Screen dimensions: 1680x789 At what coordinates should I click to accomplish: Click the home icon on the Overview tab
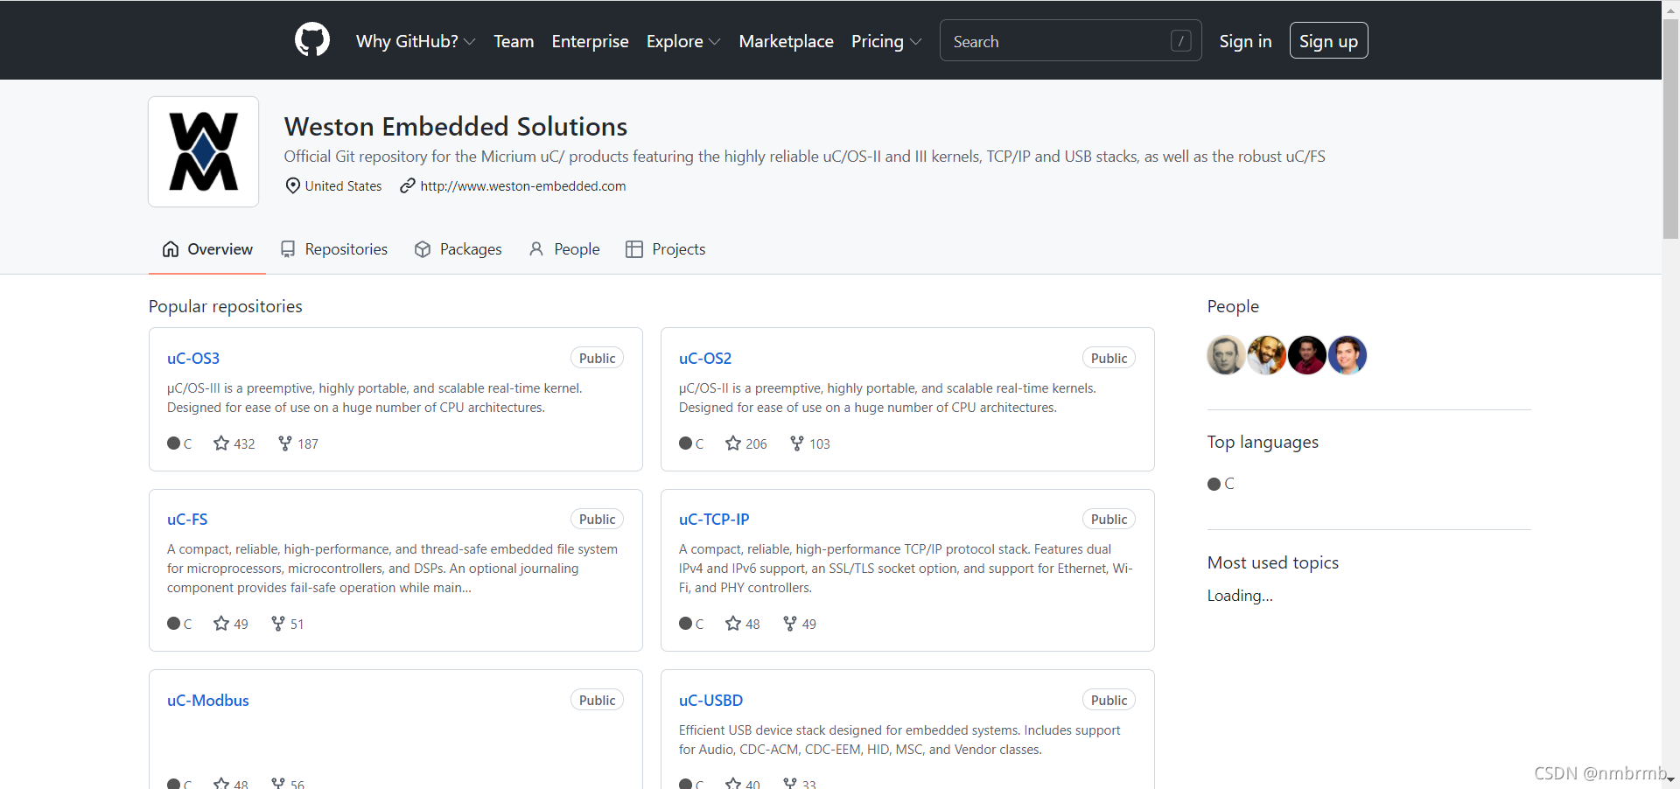tap(171, 249)
